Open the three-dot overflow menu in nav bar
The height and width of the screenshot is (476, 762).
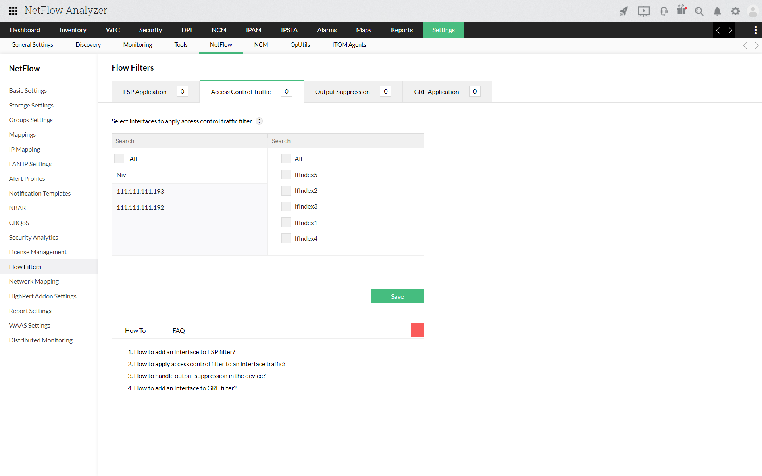pos(755,30)
